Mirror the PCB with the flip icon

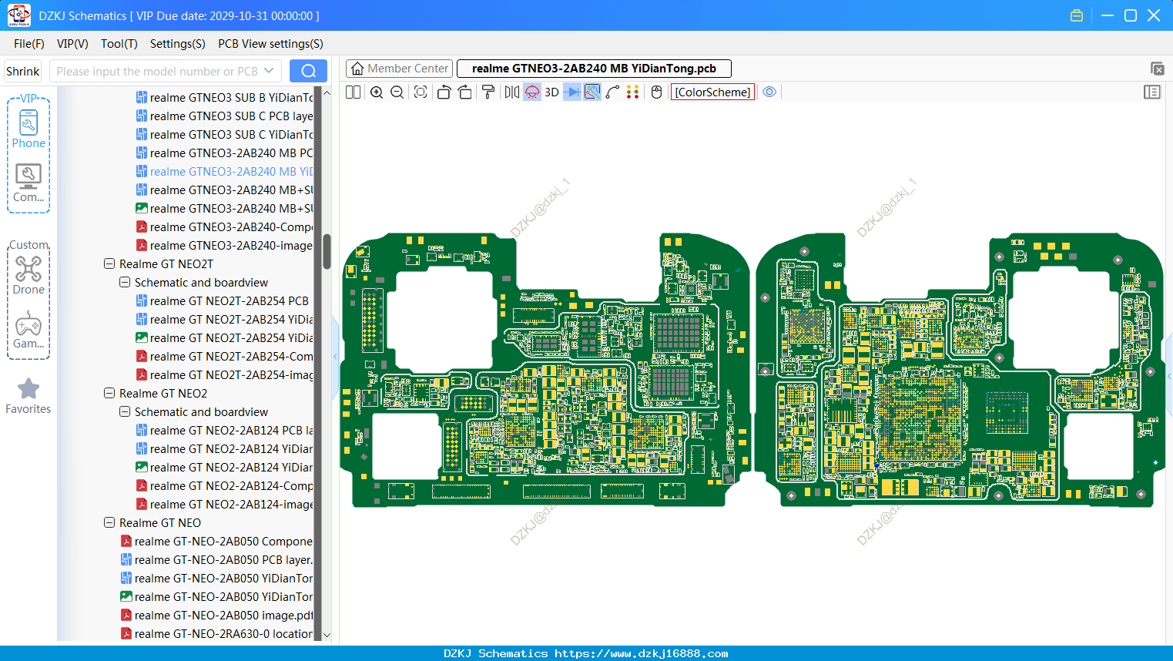tap(512, 92)
